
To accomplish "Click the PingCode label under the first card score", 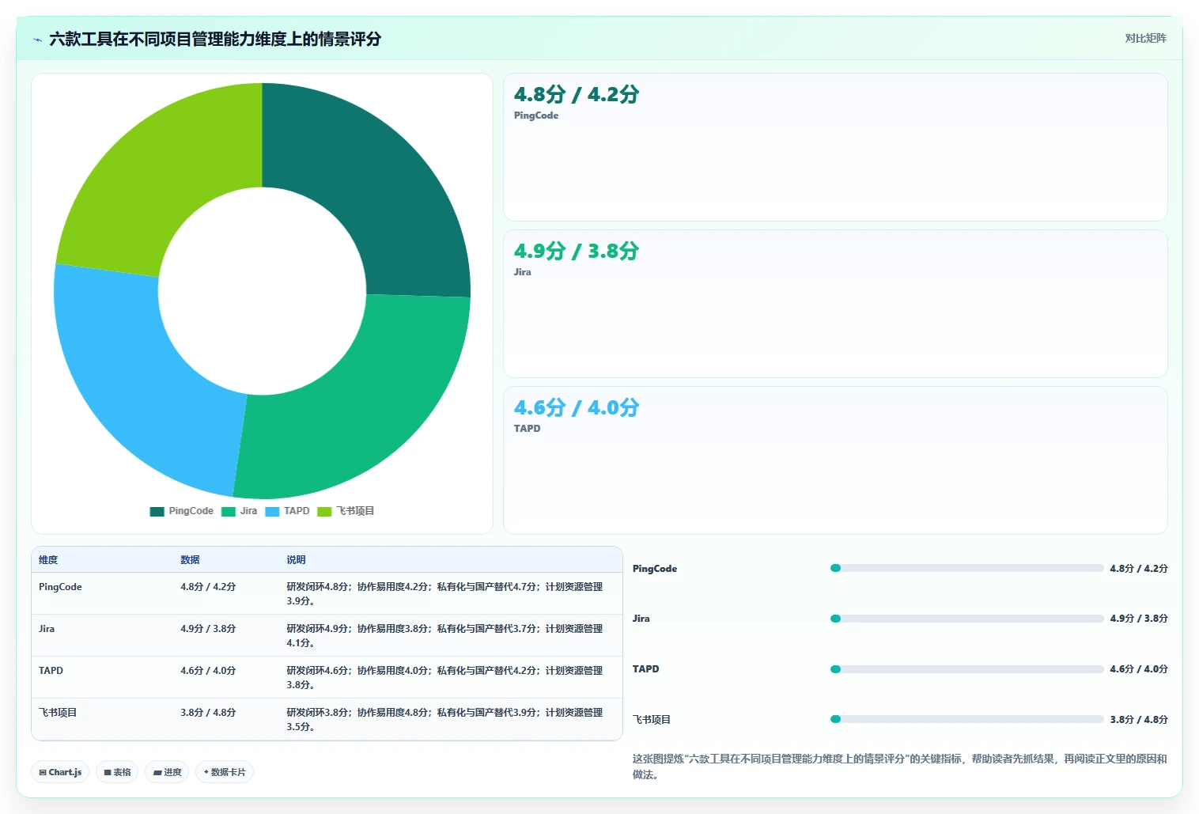I will tap(536, 115).
